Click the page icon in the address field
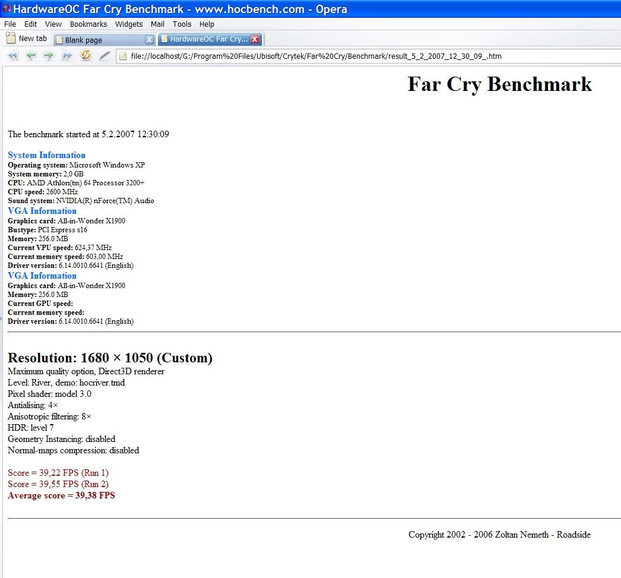This screenshot has height=578, width=621. (x=123, y=56)
